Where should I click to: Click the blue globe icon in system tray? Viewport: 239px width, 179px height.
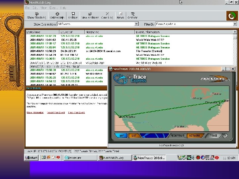click(x=202, y=157)
